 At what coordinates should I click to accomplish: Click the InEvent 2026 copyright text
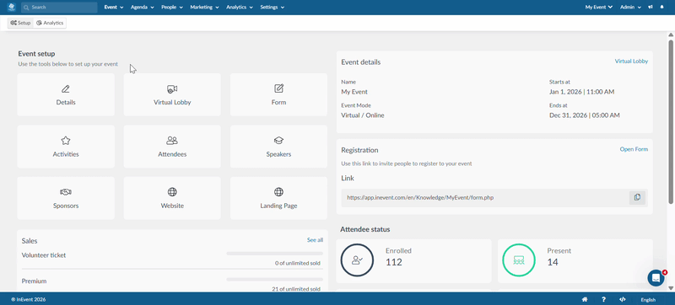pos(29,300)
